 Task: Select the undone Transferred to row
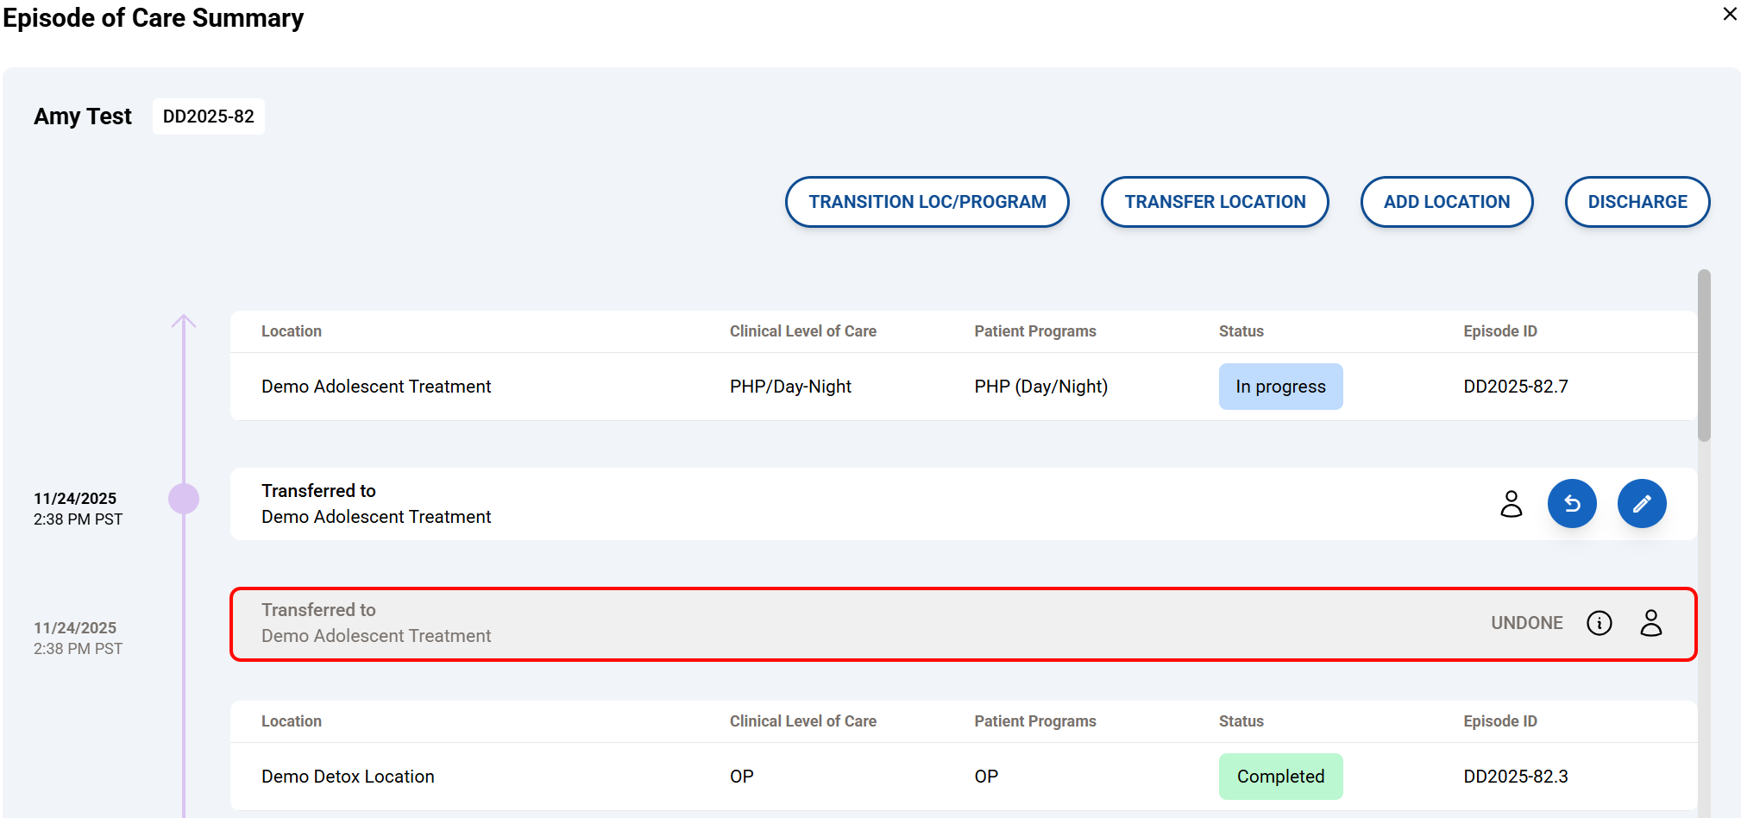tap(863, 624)
